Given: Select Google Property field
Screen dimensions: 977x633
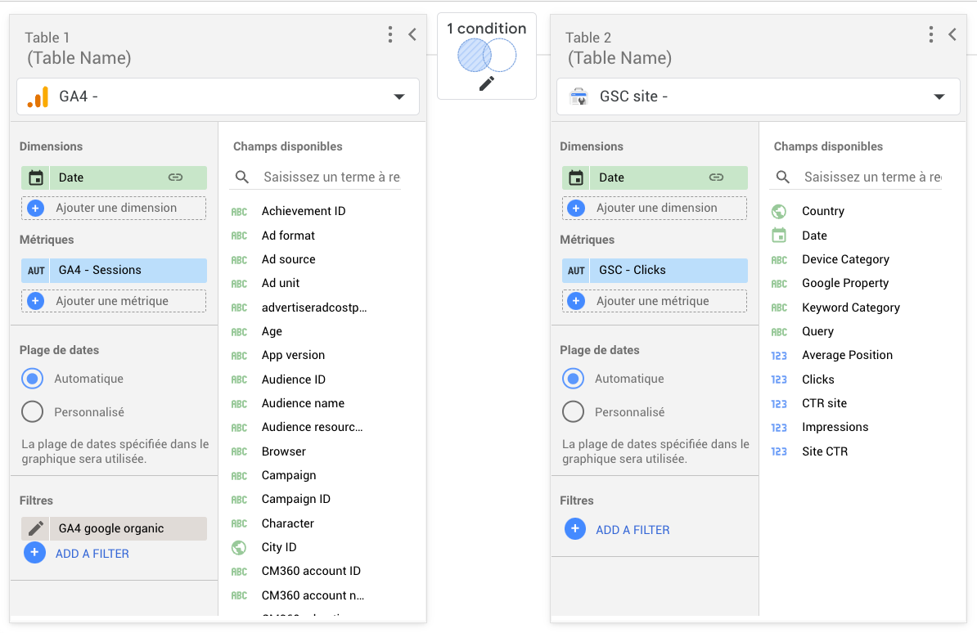Looking at the screenshot, I should [x=845, y=283].
